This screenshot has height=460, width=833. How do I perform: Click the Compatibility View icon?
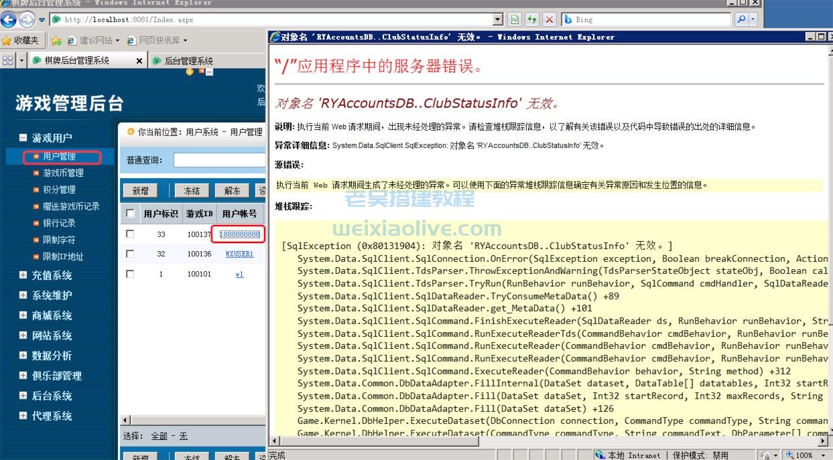pyautogui.click(x=514, y=19)
